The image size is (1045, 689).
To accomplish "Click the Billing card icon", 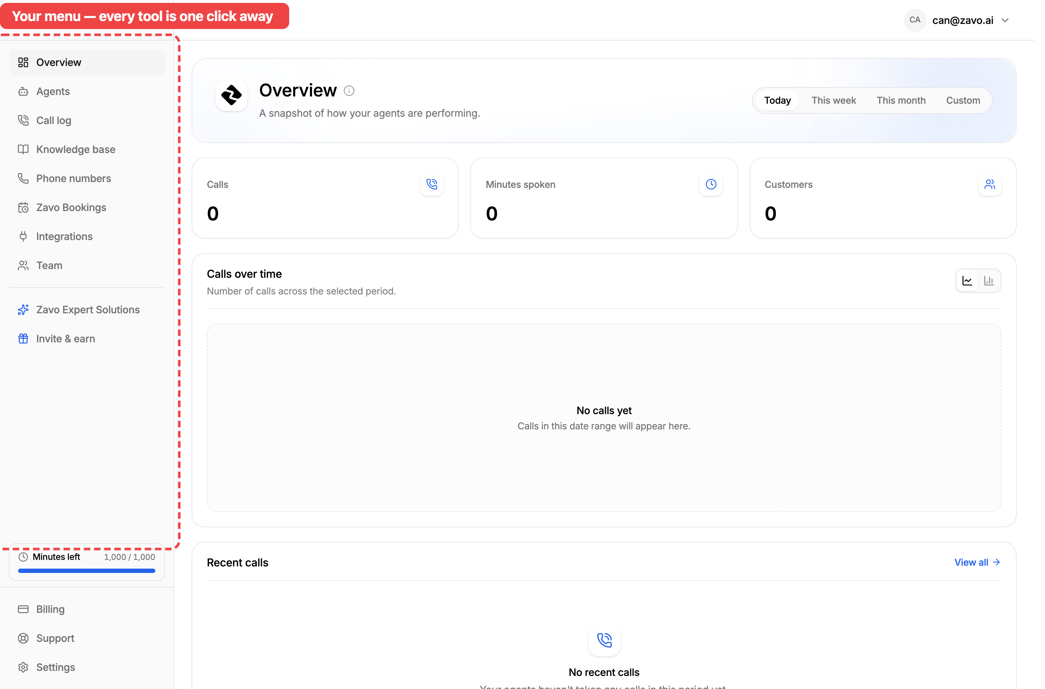I will click(23, 610).
